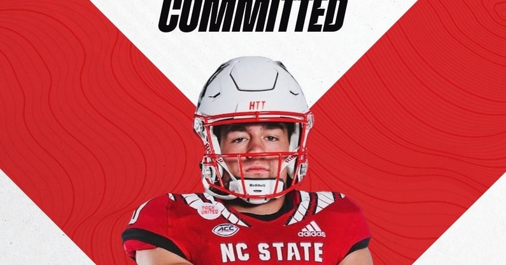Click the ACC logo patch
The width and height of the screenshot is (506, 265).
225,230
